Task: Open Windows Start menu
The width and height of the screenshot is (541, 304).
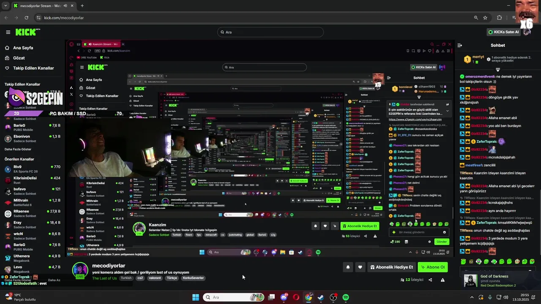Action: click(x=195, y=297)
